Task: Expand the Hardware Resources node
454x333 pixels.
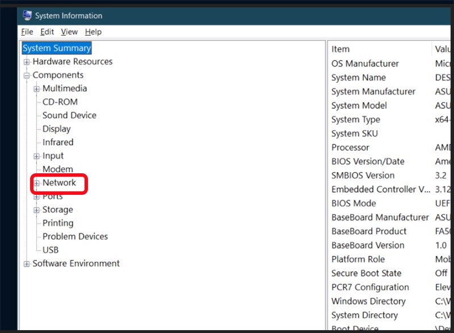Action: [x=27, y=62]
